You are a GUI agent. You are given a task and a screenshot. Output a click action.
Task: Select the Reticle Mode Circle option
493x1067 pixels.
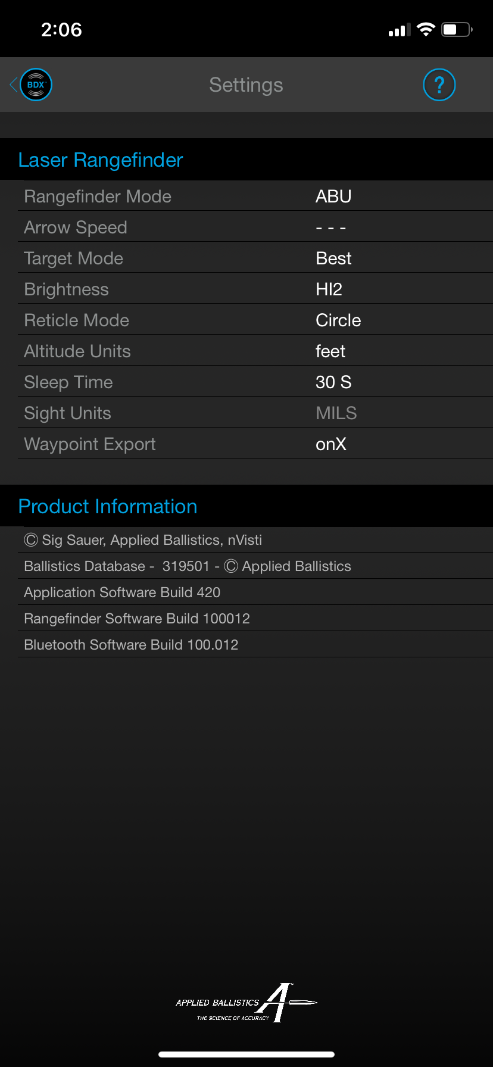coord(338,320)
